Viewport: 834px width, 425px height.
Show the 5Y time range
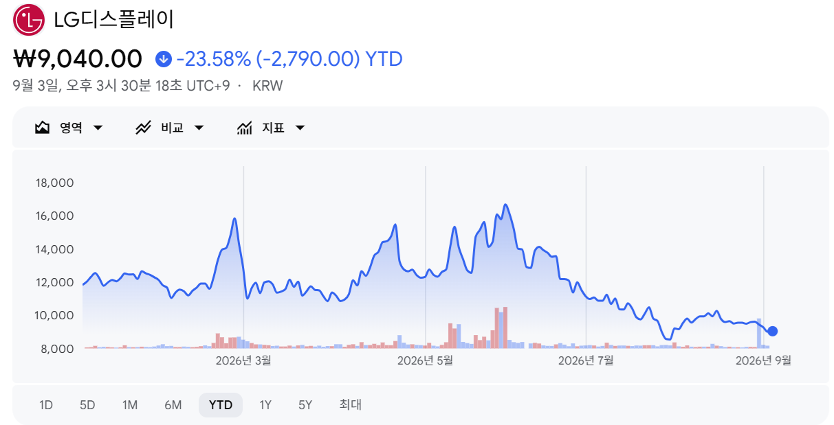click(x=305, y=405)
